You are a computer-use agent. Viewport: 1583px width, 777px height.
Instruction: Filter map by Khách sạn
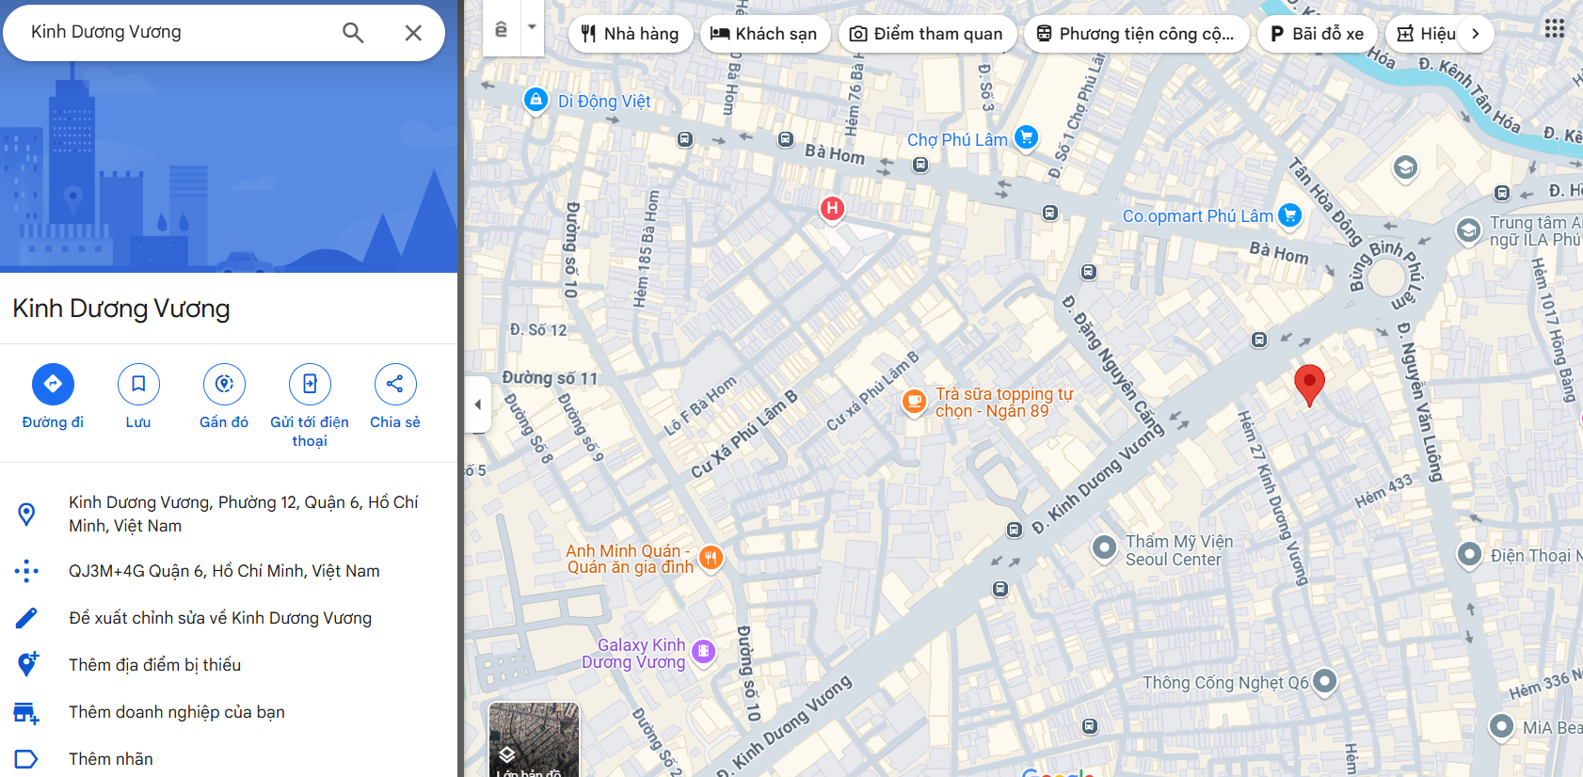[x=765, y=34]
